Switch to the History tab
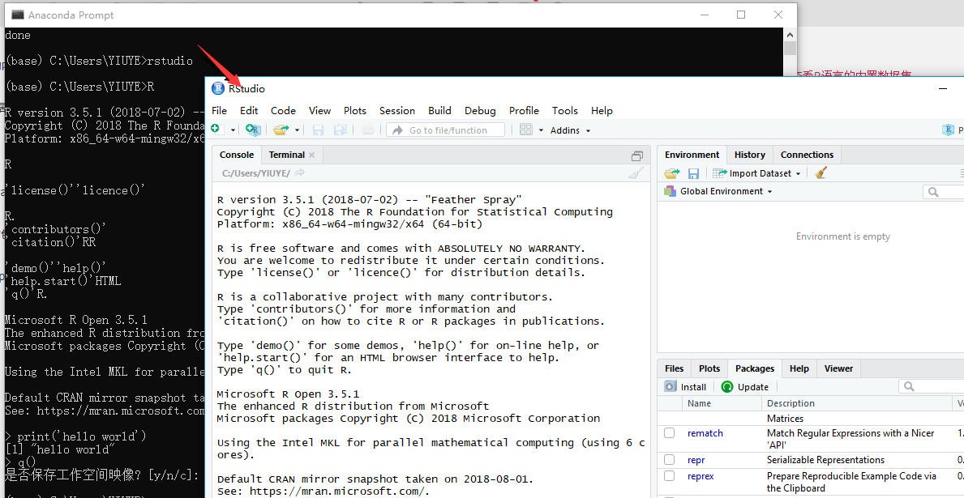This screenshot has width=964, height=498. [x=750, y=155]
